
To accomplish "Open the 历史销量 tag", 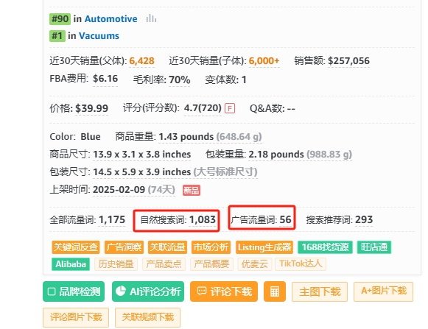I will pos(116,264).
